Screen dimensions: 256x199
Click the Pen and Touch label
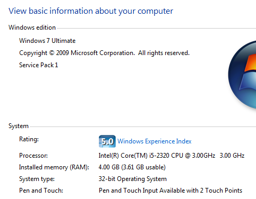41,191
